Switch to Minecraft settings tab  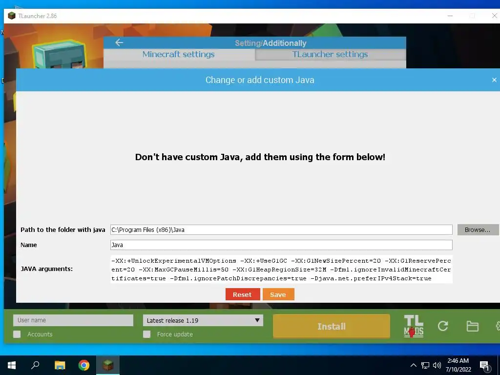click(179, 54)
